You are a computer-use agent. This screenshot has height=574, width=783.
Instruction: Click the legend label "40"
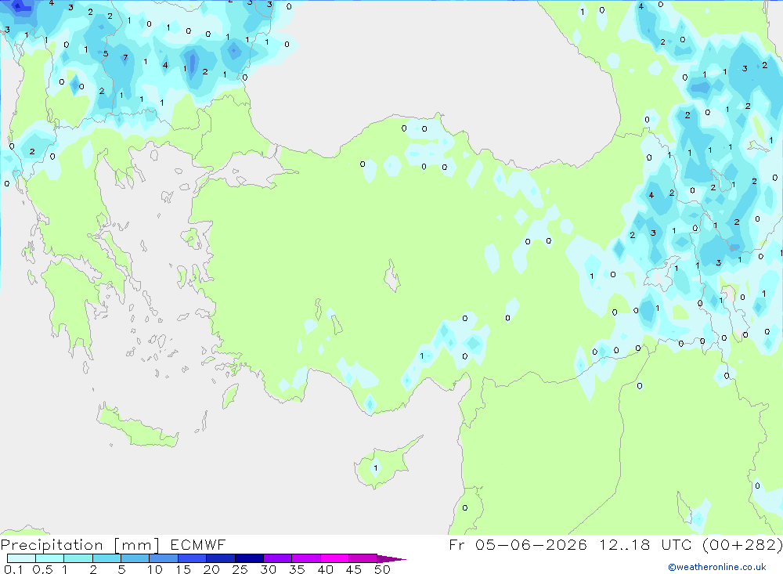pos(325,569)
